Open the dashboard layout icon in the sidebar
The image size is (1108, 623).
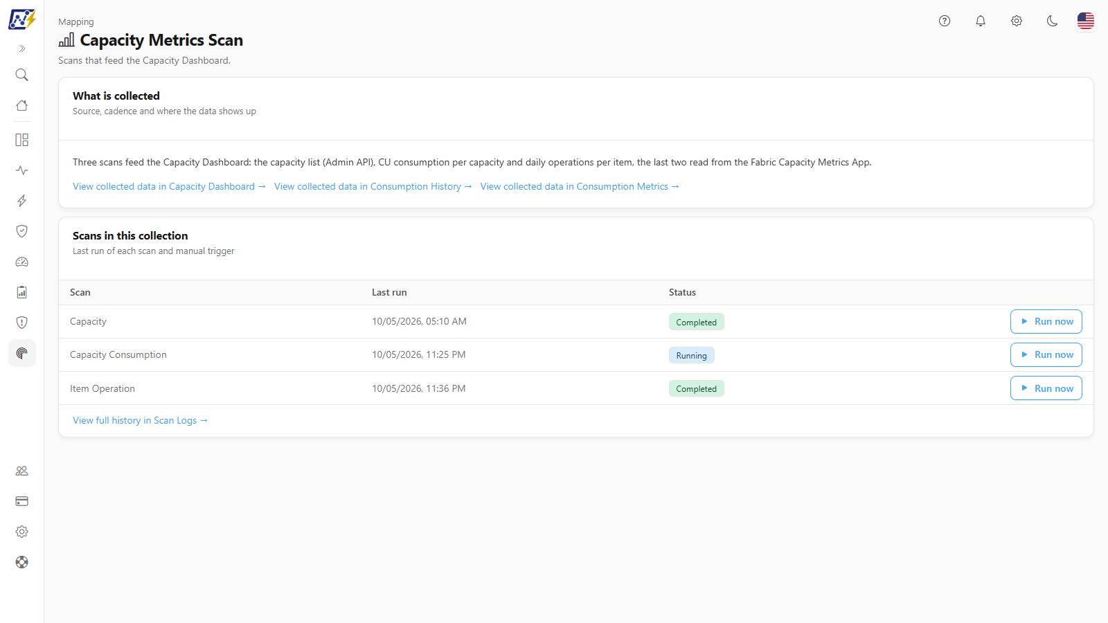pos(22,140)
